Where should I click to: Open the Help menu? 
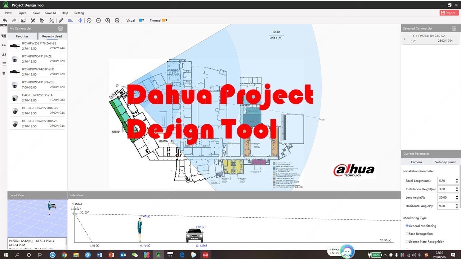coord(65,13)
